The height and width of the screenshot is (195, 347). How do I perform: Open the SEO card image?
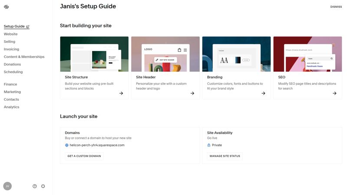coord(308,54)
